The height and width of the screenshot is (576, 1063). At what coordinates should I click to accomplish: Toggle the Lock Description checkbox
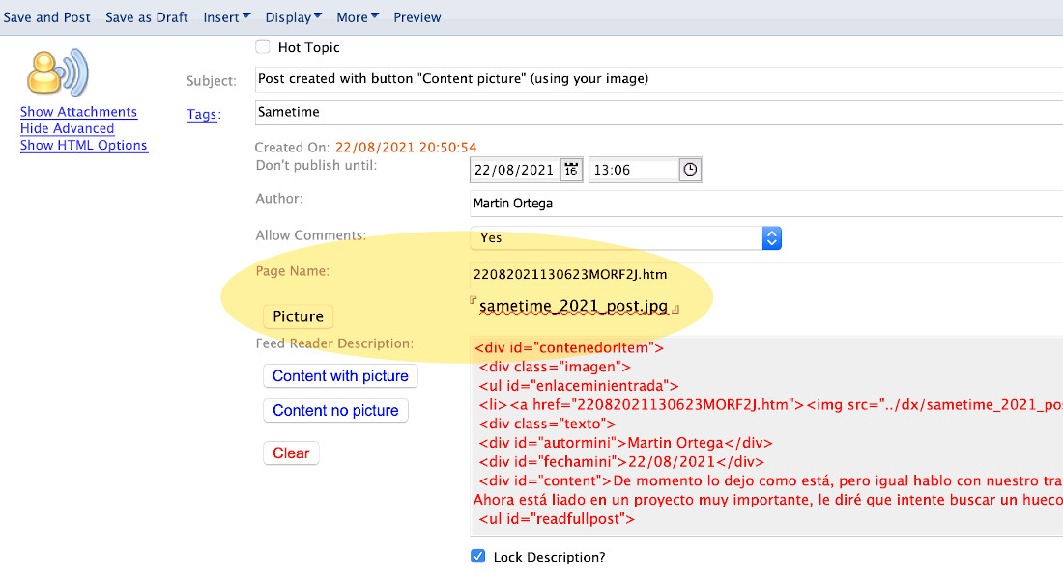tap(478, 557)
